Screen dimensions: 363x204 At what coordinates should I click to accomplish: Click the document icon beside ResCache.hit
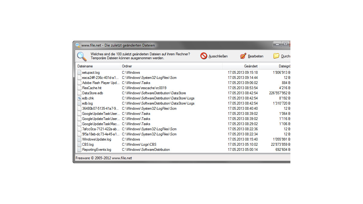(x=80, y=88)
